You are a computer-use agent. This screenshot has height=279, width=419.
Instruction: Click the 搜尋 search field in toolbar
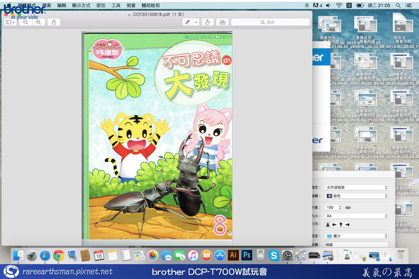tap(271, 22)
